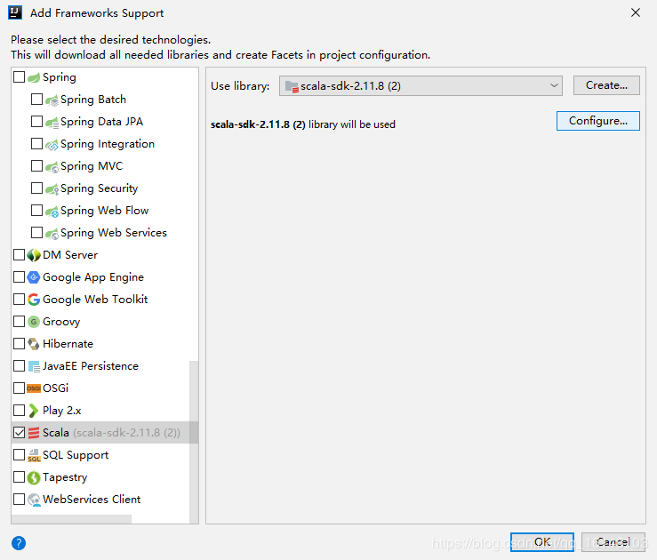This screenshot has height=560, width=657.
Task: Select the Tapestry row label
Action: point(65,477)
